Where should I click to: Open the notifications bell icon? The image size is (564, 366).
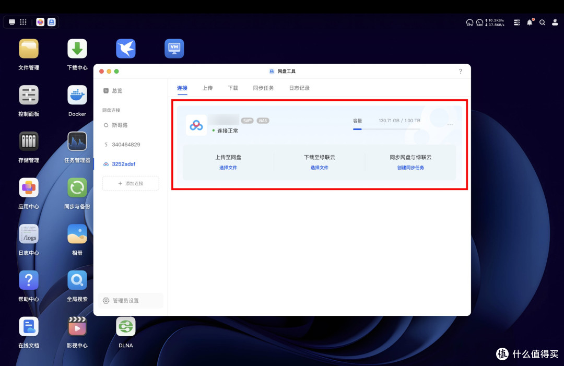530,22
